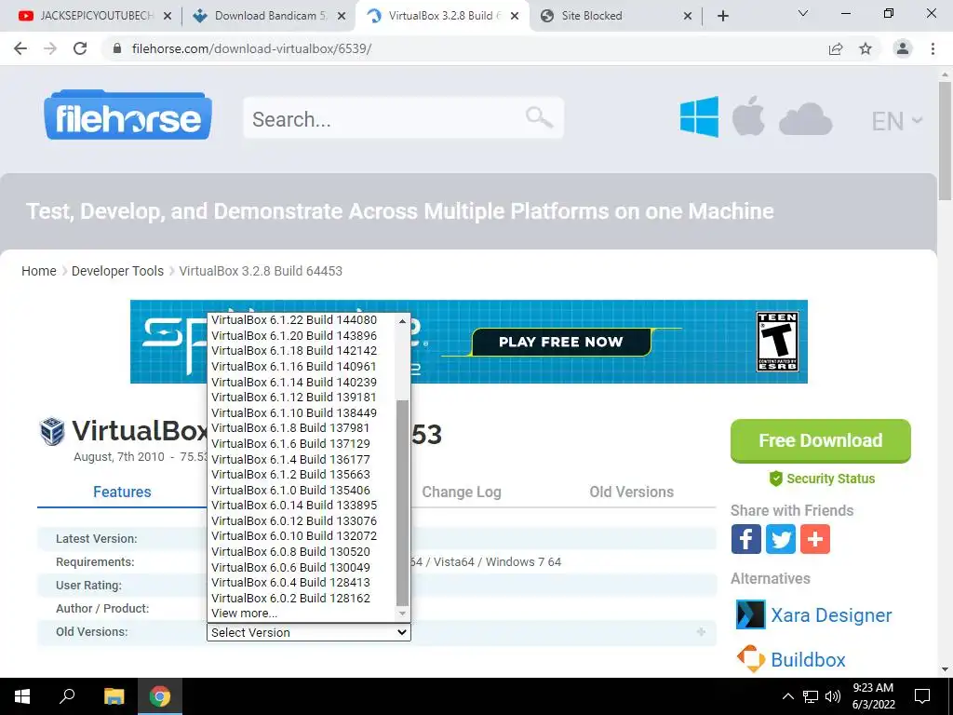953x715 pixels.
Task: Click the Filehorse logo
Action: click(128, 115)
